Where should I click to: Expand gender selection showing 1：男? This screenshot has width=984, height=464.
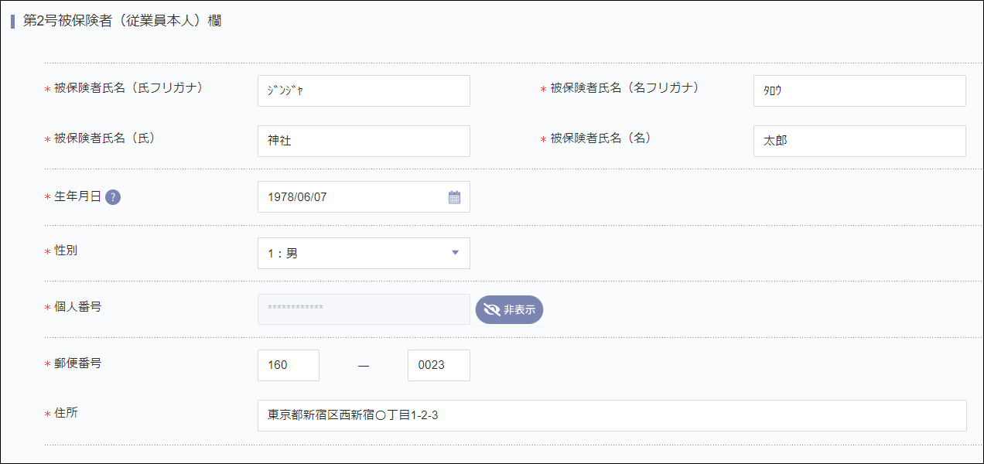[364, 253]
